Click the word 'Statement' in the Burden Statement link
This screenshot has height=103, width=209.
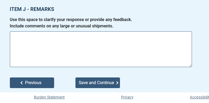pyautogui.click(x=57, y=97)
